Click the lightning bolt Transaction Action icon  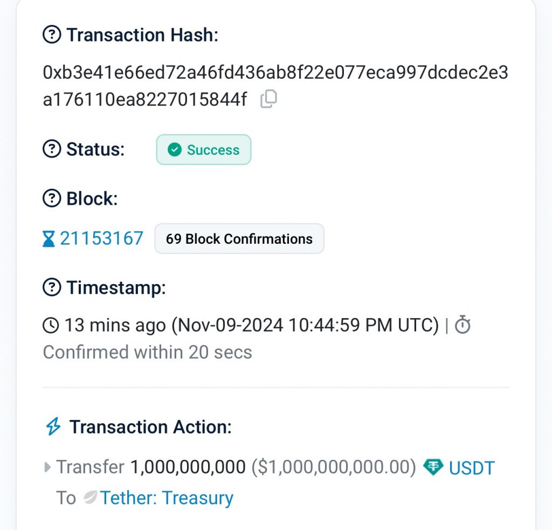[x=53, y=426]
